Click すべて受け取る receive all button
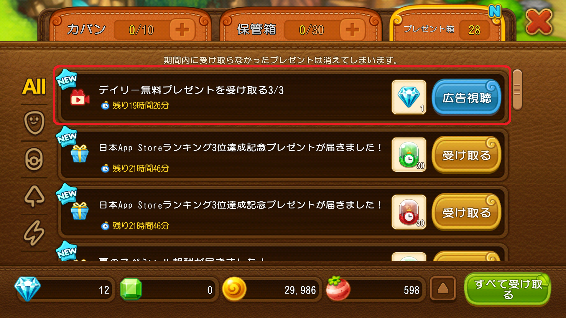 508,289
